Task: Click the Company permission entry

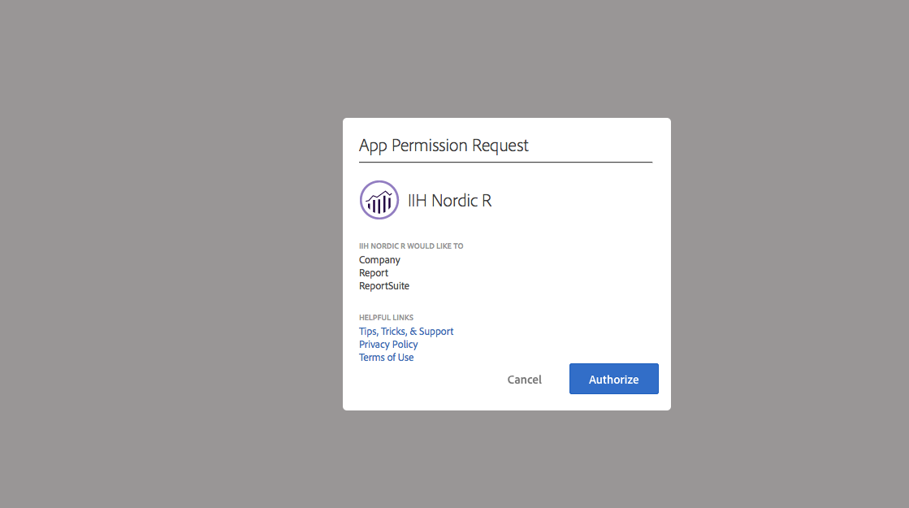Action: [379, 260]
